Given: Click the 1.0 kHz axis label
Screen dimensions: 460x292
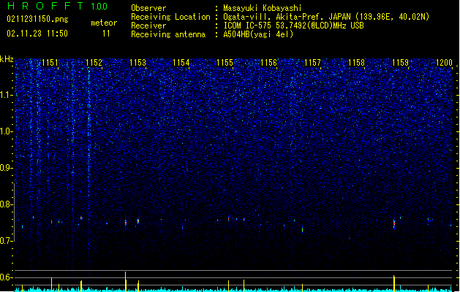Looking at the screenshot, I should click(7, 131).
